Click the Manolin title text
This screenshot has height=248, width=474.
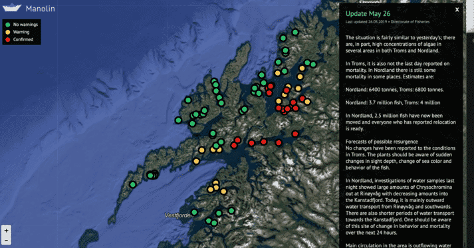click(x=41, y=9)
